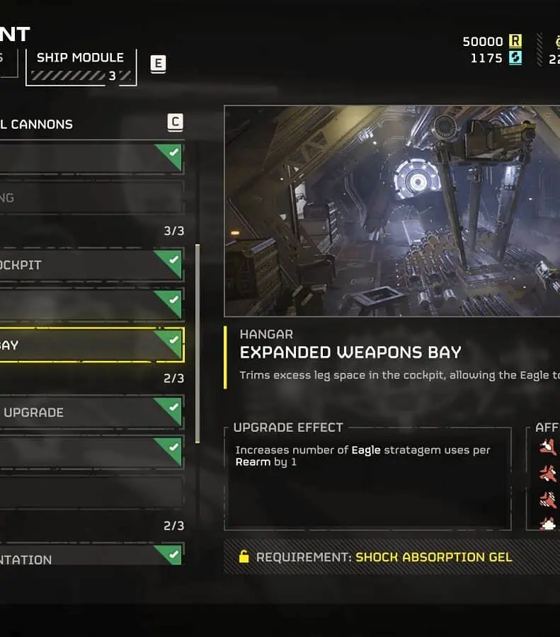560x637 pixels.
Task: Click the module list vertical scrollbar
Action: click(x=198, y=344)
